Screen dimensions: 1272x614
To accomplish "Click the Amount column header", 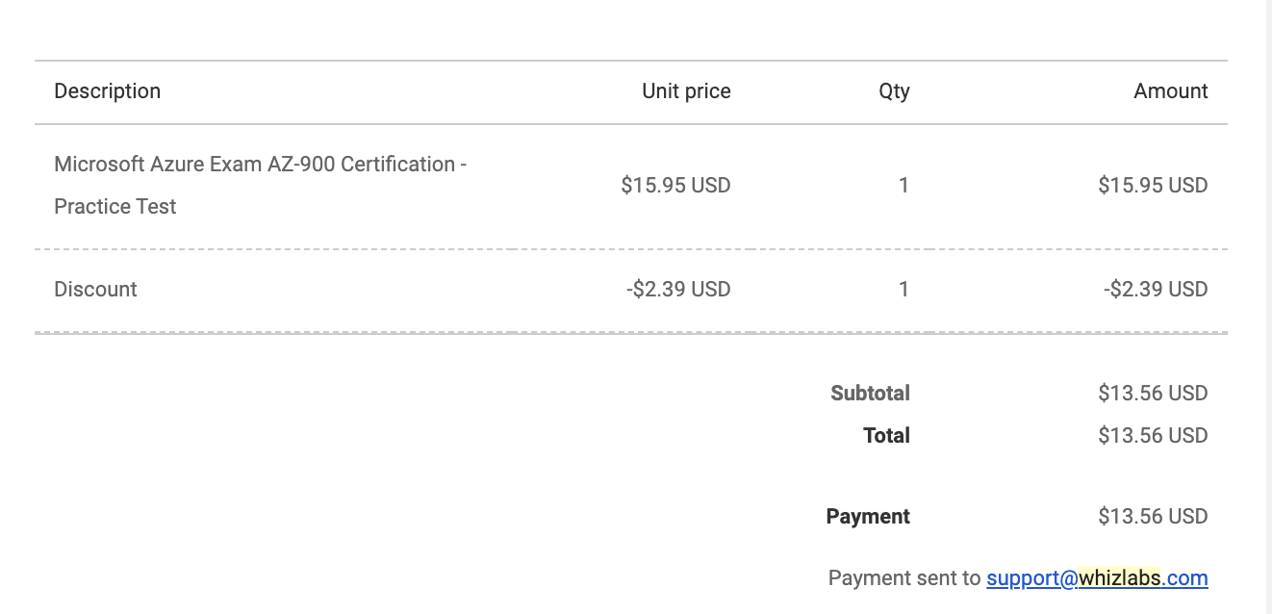I will 1170,91.
